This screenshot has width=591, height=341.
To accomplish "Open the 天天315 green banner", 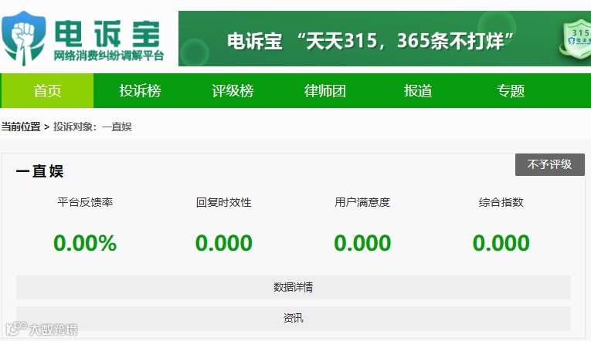I will tap(385, 39).
